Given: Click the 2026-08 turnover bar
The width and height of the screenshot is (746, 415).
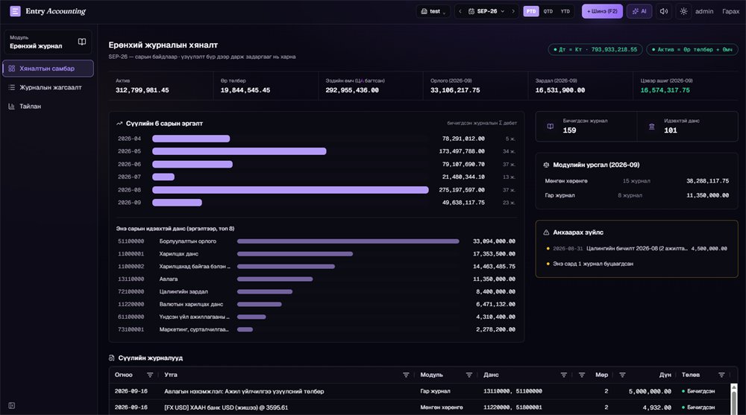Looking at the screenshot, I should click(290, 190).
